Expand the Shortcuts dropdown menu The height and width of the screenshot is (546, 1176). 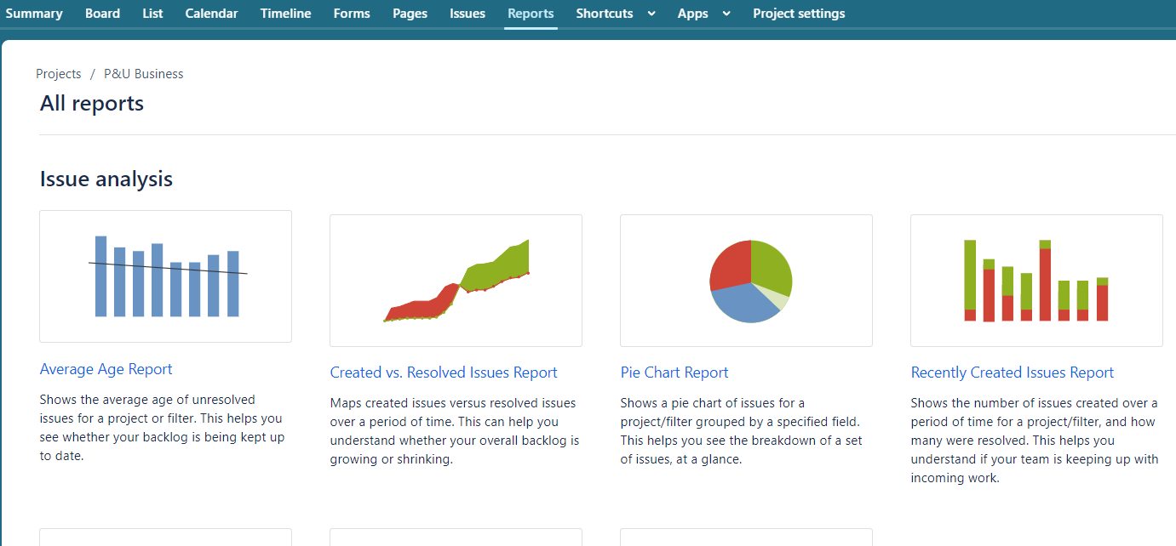click(x=605, y=14)
